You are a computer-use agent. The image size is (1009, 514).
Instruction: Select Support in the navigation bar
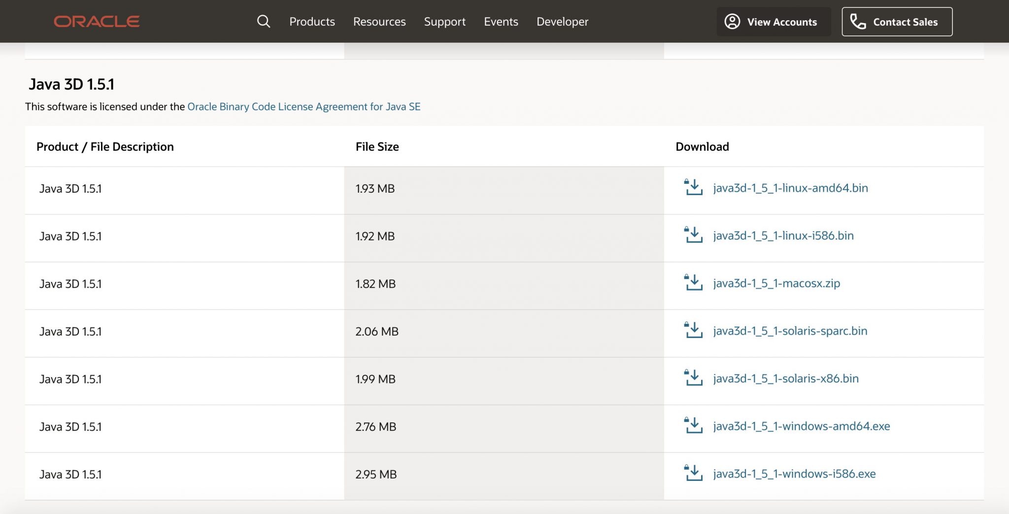click(x=444, y=22)
